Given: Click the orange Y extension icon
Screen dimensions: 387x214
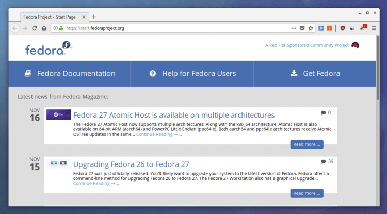Looking at the screenshot, I should (330, 28).
